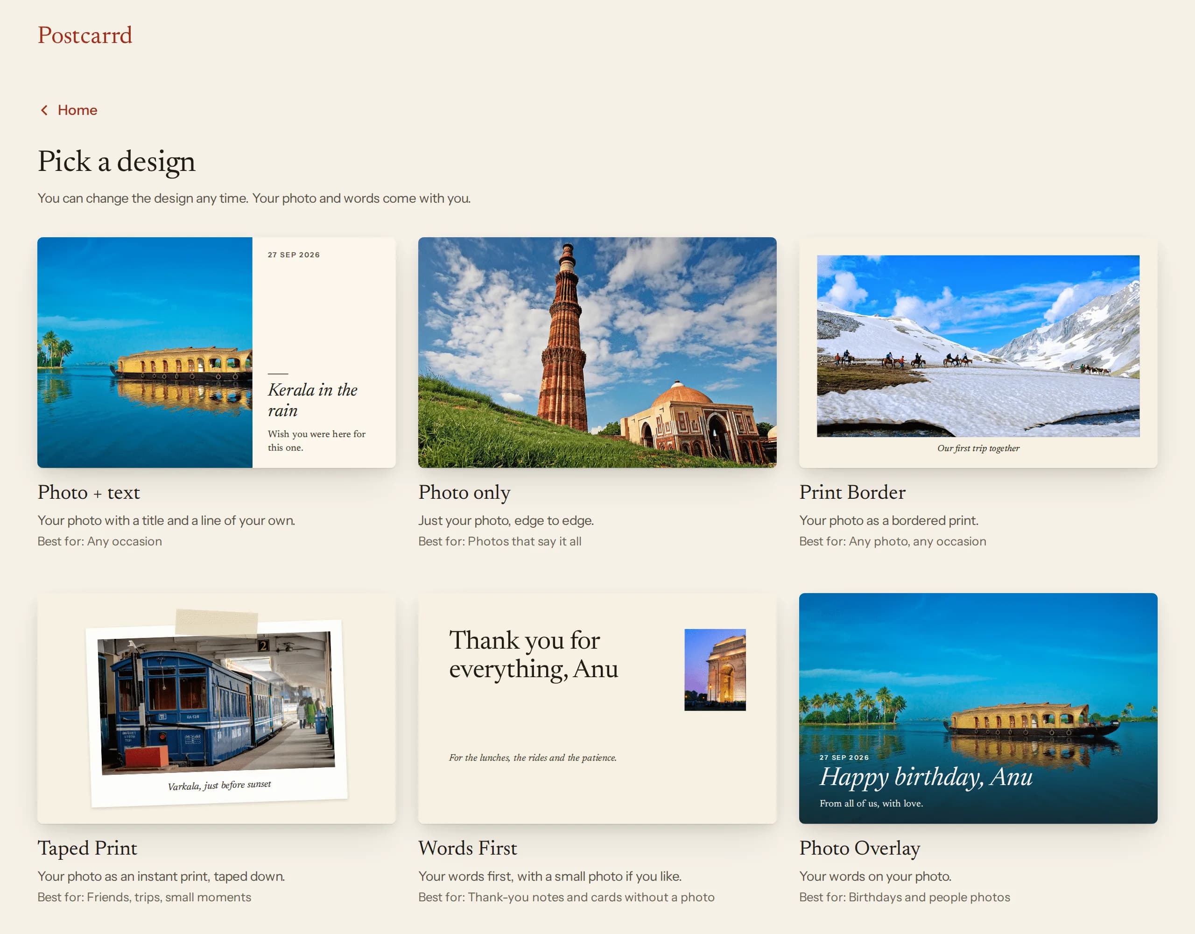
Task: Click the small India Gate photo in Words First
Action: pos(715,670)
